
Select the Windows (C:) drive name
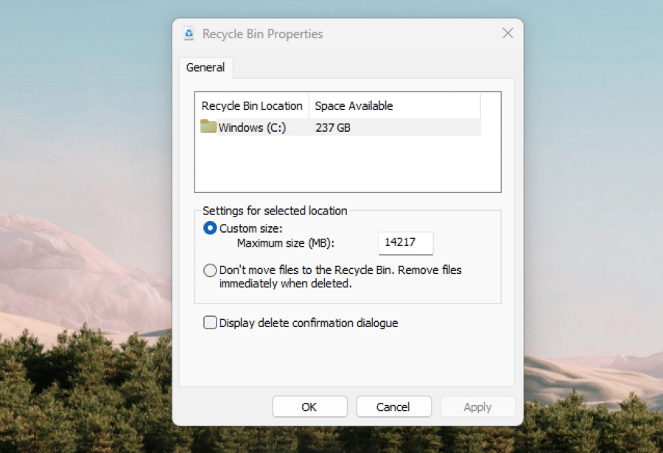(x=252, y=128)
